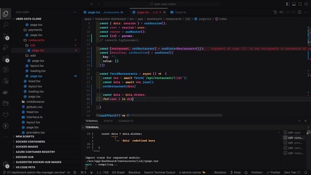
Task: Open the middlewares folder
Action: coord(35,102)
